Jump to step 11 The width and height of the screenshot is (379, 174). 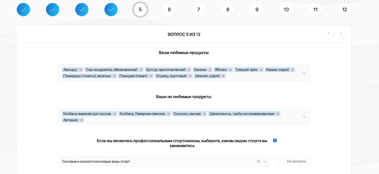(315, 9)
